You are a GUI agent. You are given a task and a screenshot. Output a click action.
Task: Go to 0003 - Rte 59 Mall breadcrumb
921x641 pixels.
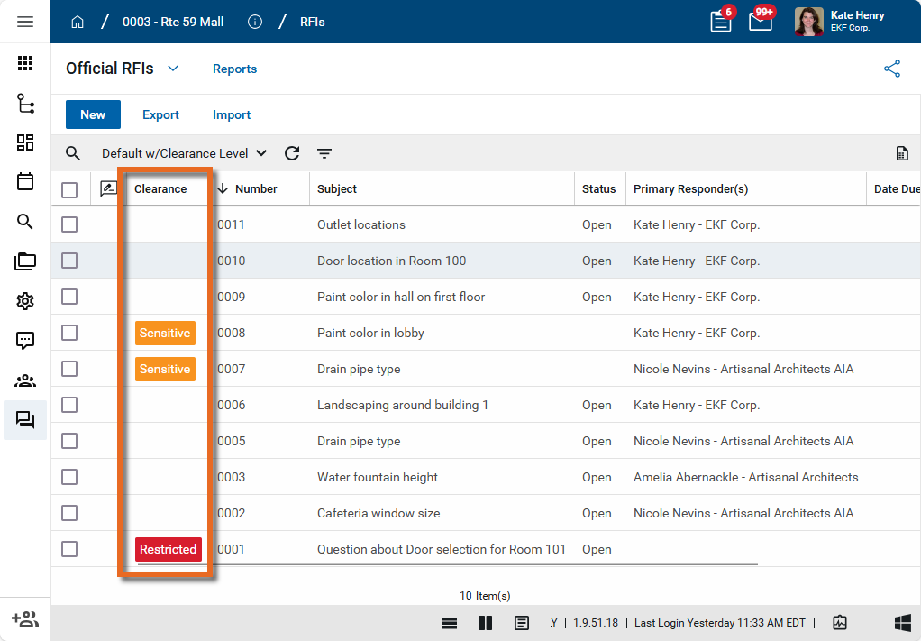[173, 22]
